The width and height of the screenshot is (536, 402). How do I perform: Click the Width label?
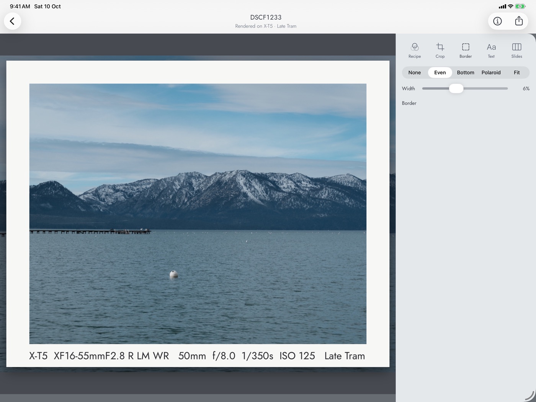point(409,88)
